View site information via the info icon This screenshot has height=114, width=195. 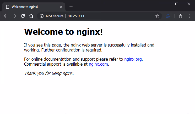click(41, 16)
